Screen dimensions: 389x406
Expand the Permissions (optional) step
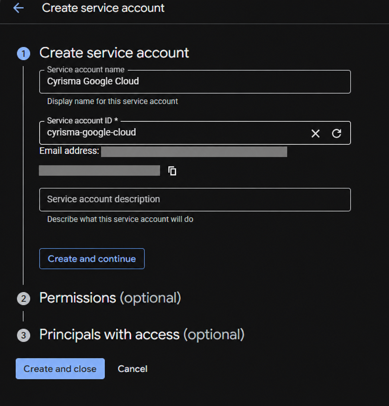(110, 298)
